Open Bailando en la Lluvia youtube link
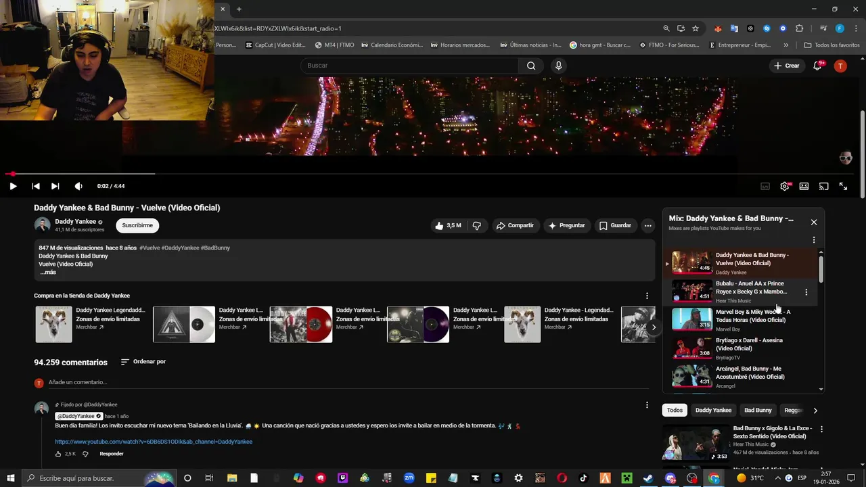The height and width of the screenshot is (487, 866). (x=154, y=442)
